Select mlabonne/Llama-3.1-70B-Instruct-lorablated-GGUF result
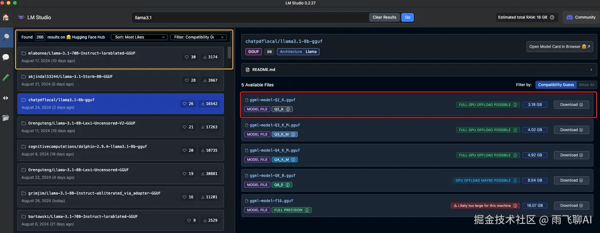The height and width of the screenshot is (233, 600). click(121, 57)
